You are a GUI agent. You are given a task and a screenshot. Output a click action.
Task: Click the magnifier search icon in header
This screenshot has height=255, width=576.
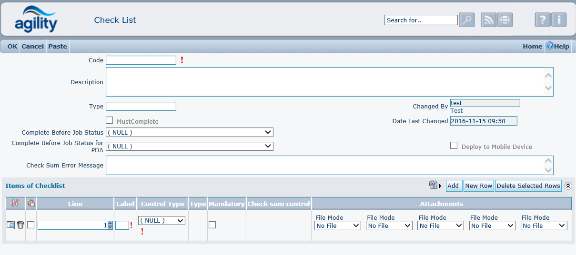point(466,20)
